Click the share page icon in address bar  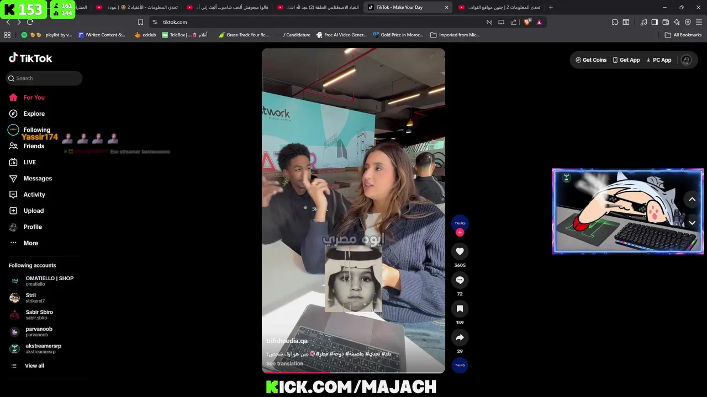[x=514, y=22]
